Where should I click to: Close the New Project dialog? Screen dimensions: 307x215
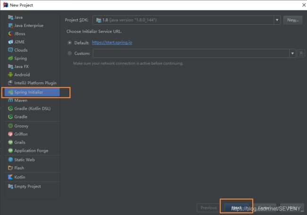[x=304, y=5]
